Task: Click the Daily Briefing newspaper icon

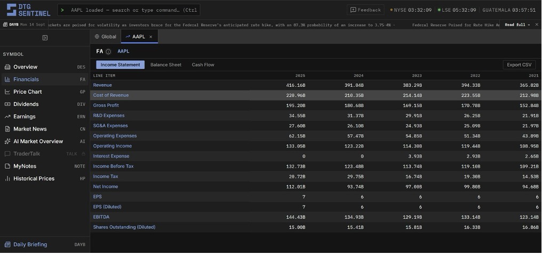Action: coord(7,244)
